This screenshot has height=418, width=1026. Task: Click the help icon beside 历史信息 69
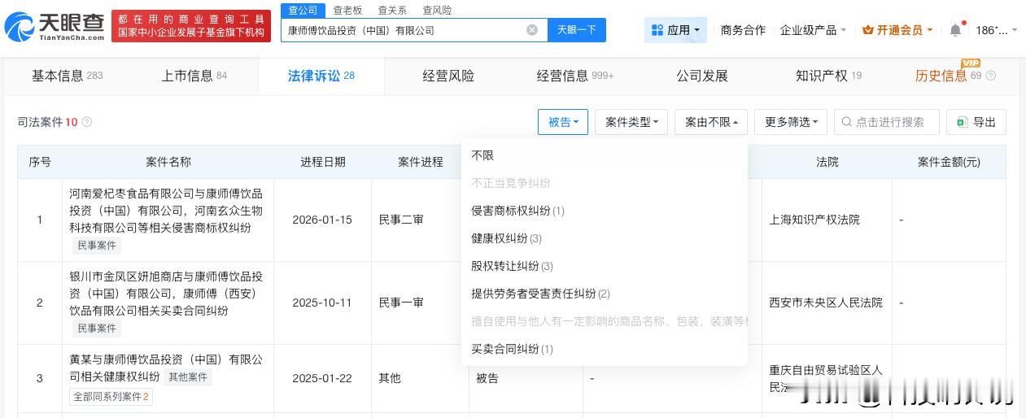point(990,76)
